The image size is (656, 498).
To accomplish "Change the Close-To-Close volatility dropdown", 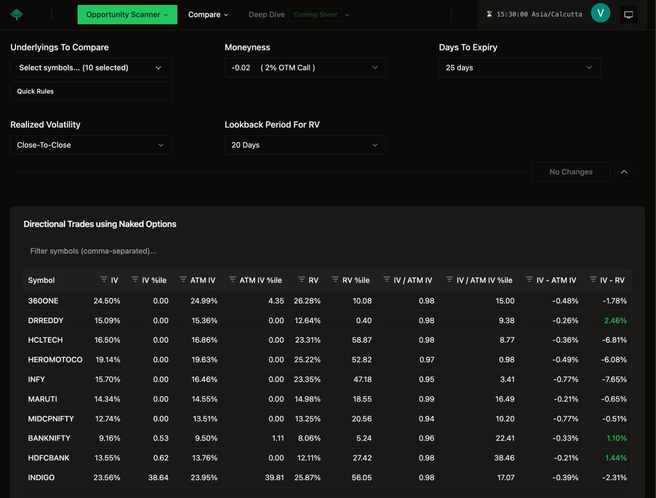I will point(91,145).
